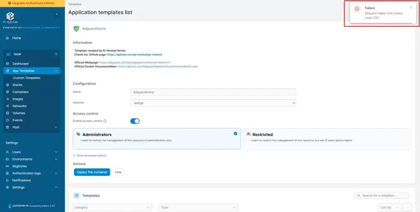Image resolution: width=420 pixels, height=212 pixels.
Task: Expand the Environments menu chevron
Action: tap(56, 159)
